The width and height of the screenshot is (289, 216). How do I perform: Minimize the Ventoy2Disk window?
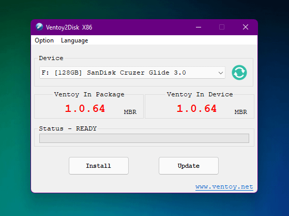point(199,27)
